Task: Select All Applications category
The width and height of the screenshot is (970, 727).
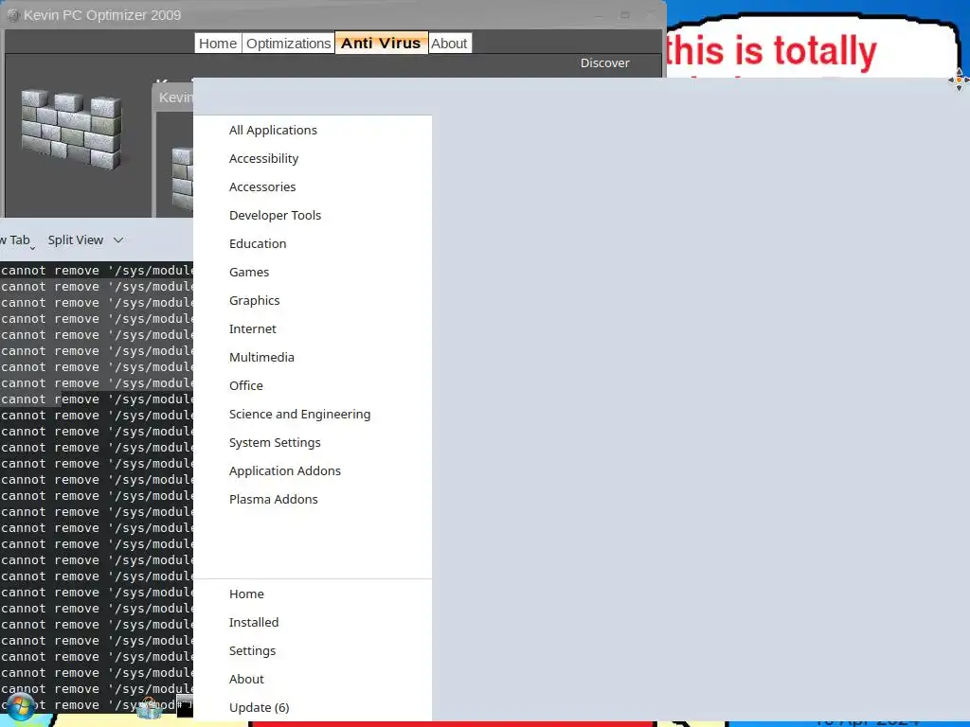Action: coord(313,130)
